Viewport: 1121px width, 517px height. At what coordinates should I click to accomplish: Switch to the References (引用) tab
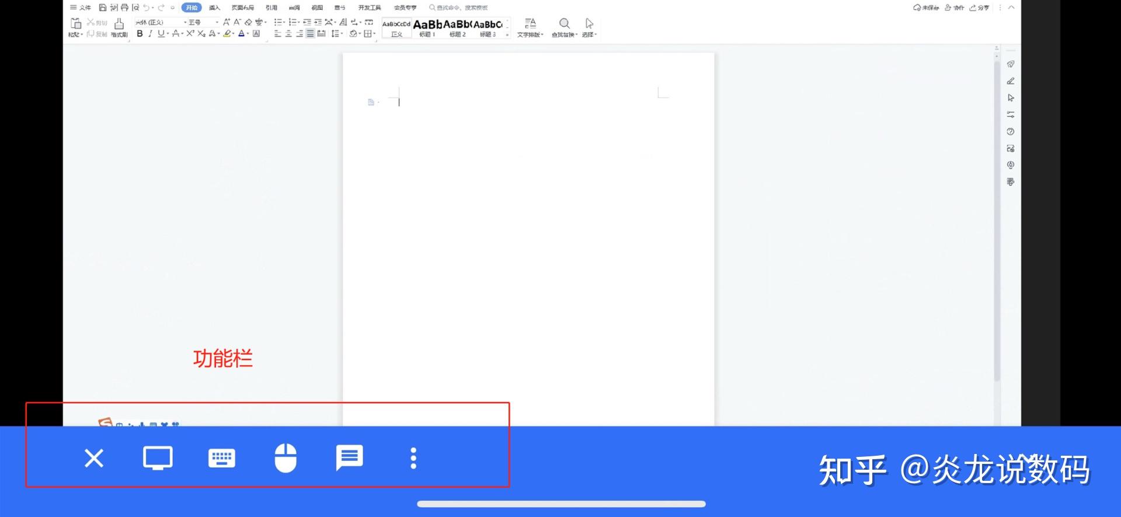[x=271, y=8]
